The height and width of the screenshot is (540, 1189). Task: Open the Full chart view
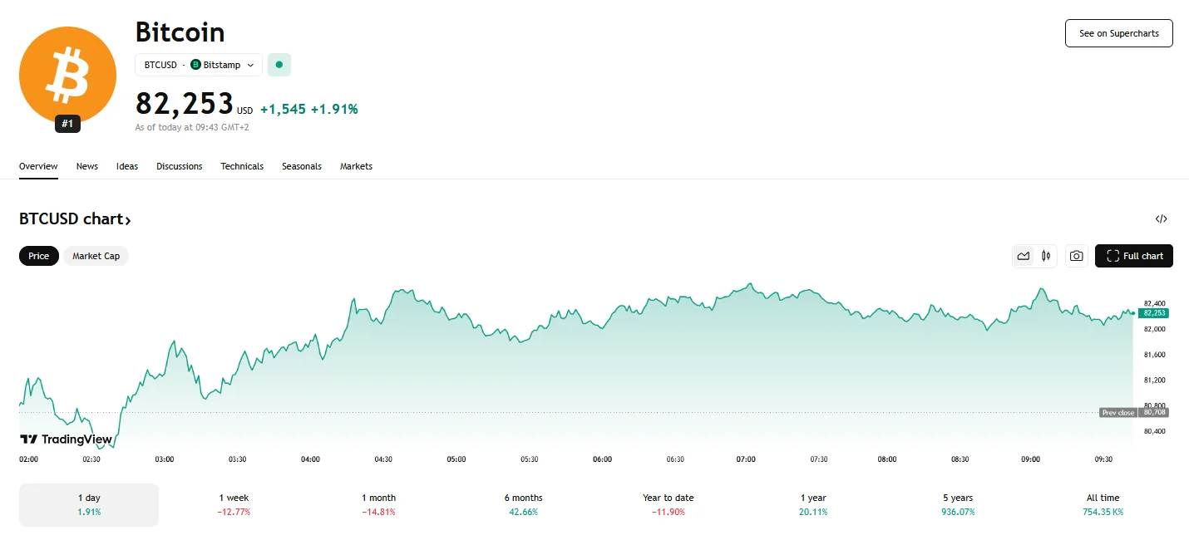click(1133, 256)
